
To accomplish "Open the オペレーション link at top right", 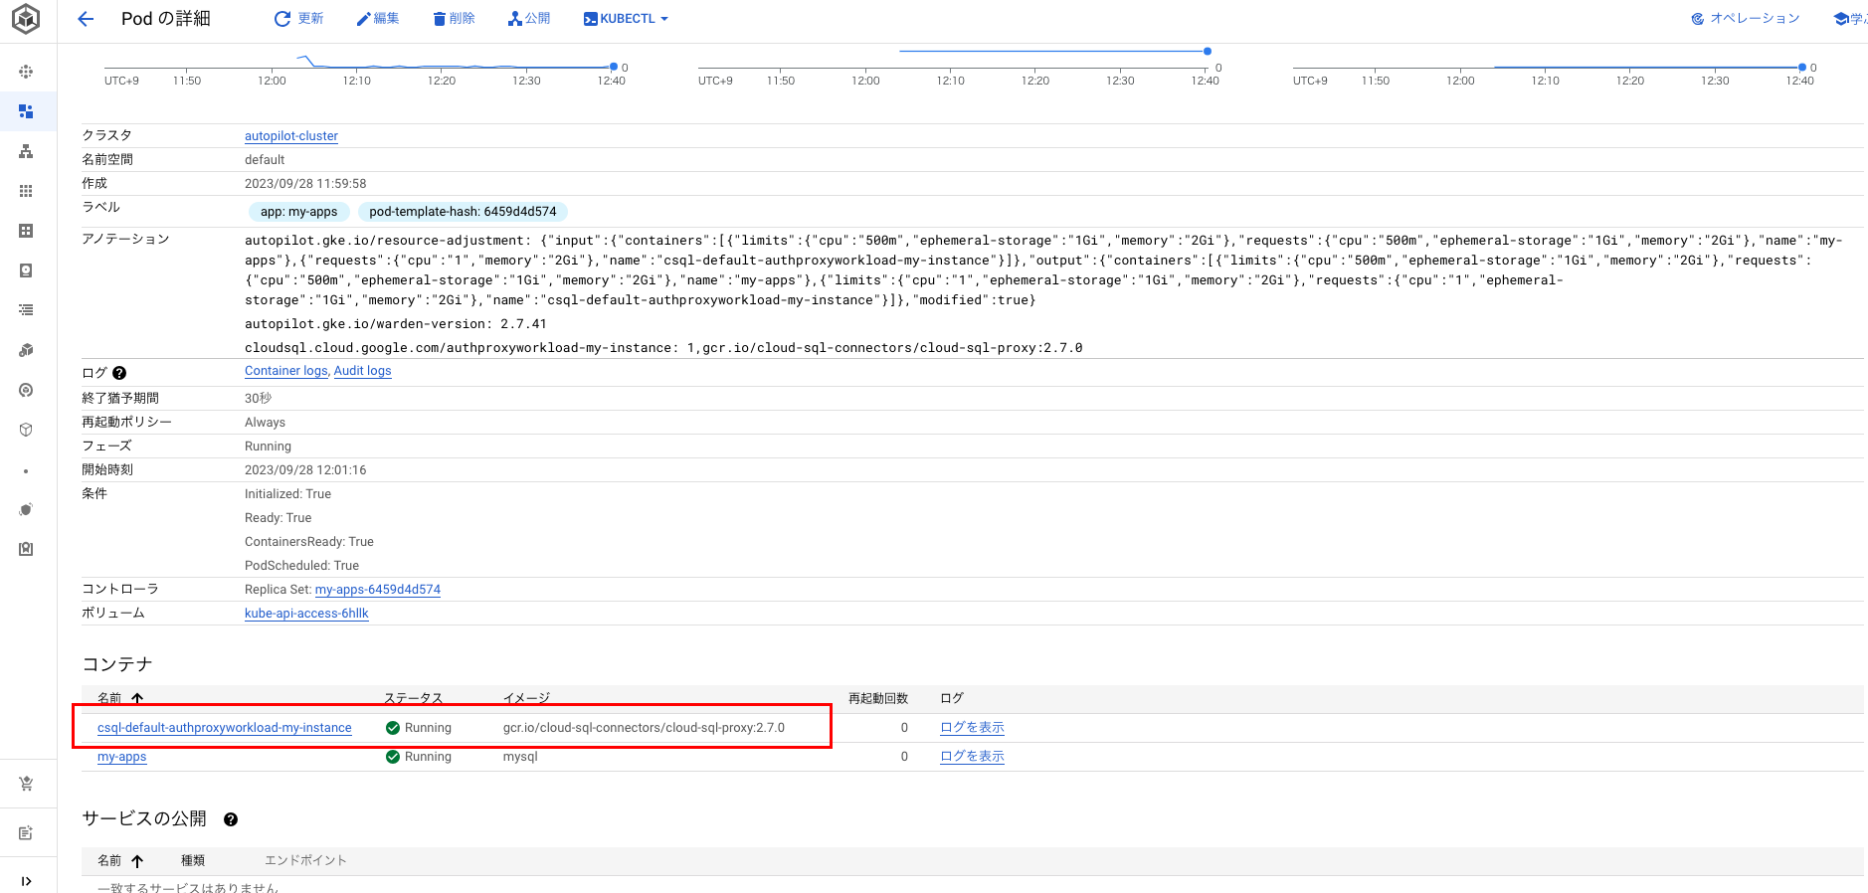I will (1746, 19).
